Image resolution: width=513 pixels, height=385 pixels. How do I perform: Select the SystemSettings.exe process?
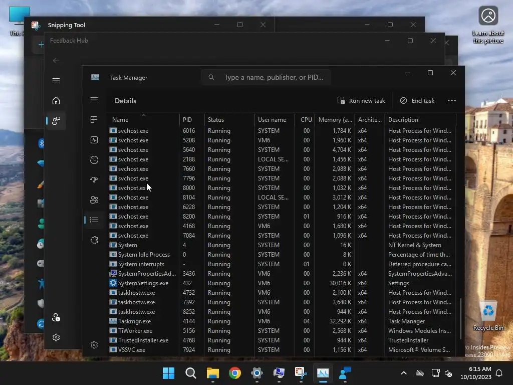(x=282, y=283)
